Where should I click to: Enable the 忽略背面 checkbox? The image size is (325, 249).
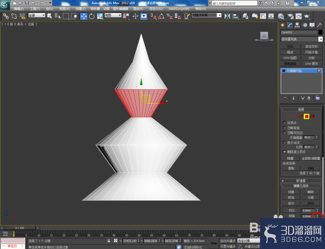pyautogui.click(x=284, y=128)
